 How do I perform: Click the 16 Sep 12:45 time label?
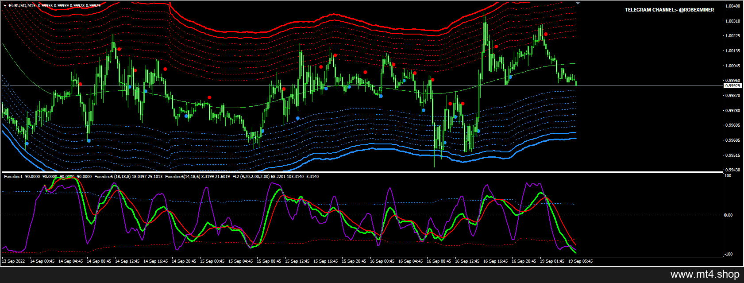click(467, 261)
